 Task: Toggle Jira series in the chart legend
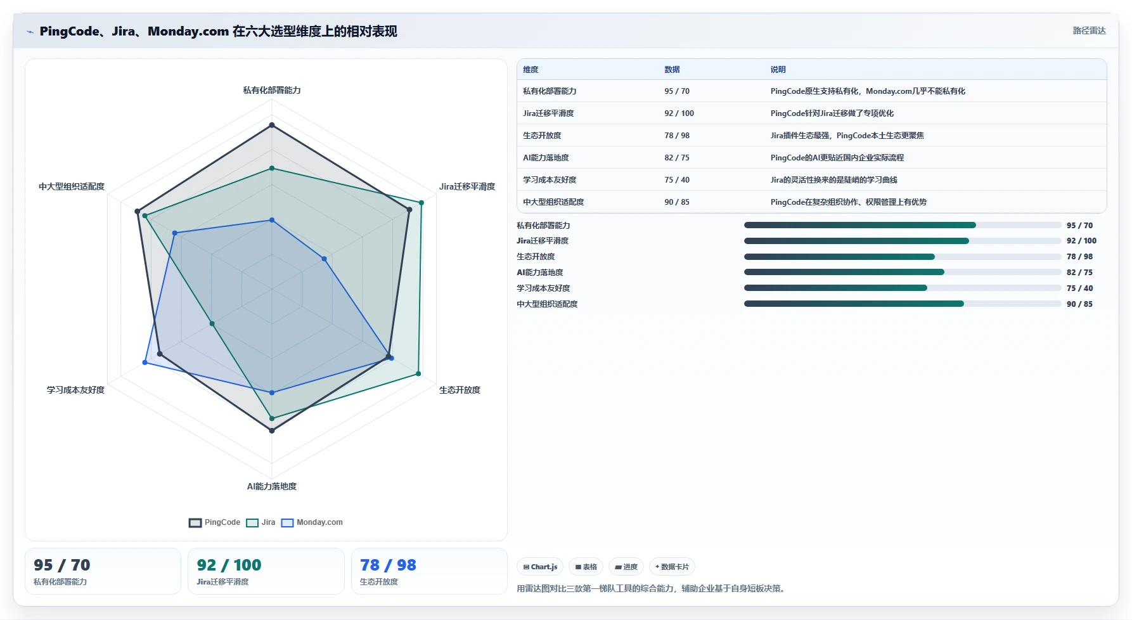260,522
